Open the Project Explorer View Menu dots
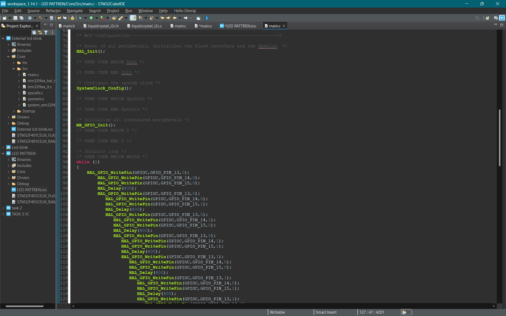Screen dimensions: 506x316 click(52, 32)
